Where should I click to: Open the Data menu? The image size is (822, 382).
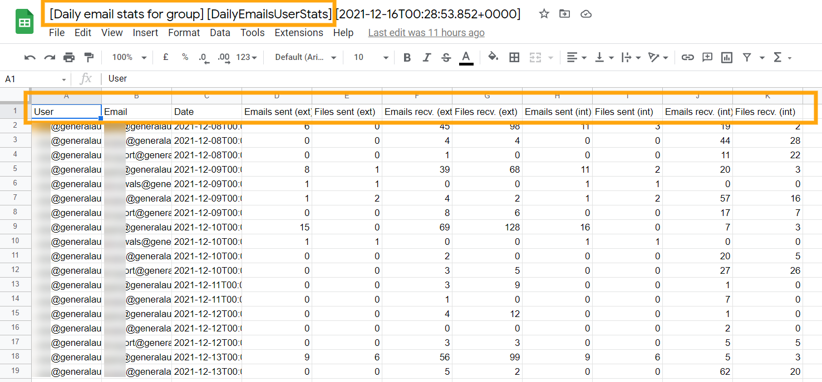point(220,33)
